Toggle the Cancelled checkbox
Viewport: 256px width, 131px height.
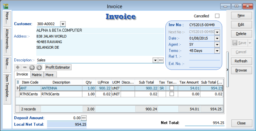[x=217, y=16]
